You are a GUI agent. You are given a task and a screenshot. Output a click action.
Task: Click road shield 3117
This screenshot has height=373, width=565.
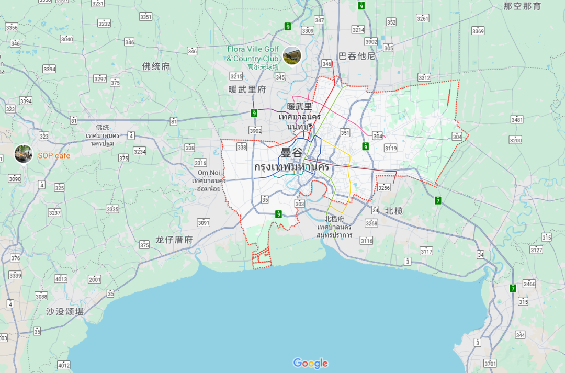pos(426,251)
